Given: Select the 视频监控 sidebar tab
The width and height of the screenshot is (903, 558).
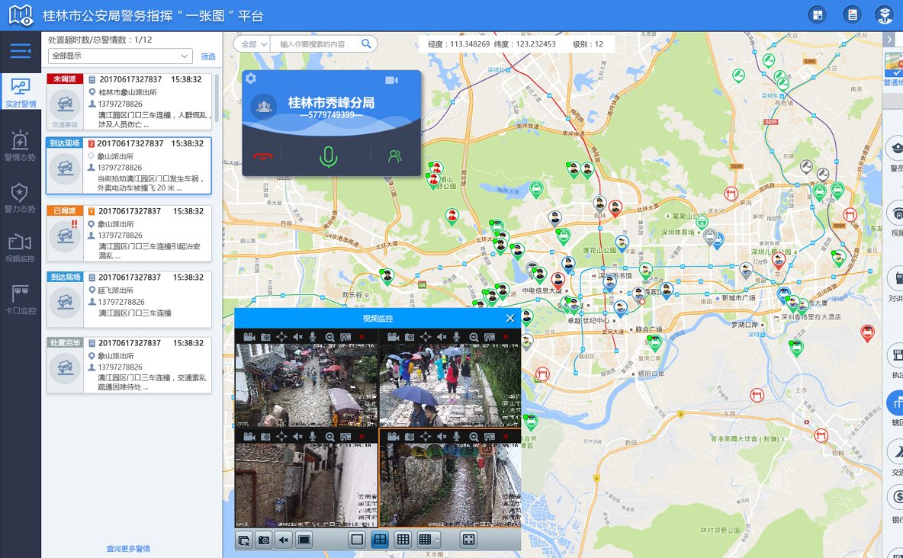Looking at the screenshot, I should click(20, 248).
